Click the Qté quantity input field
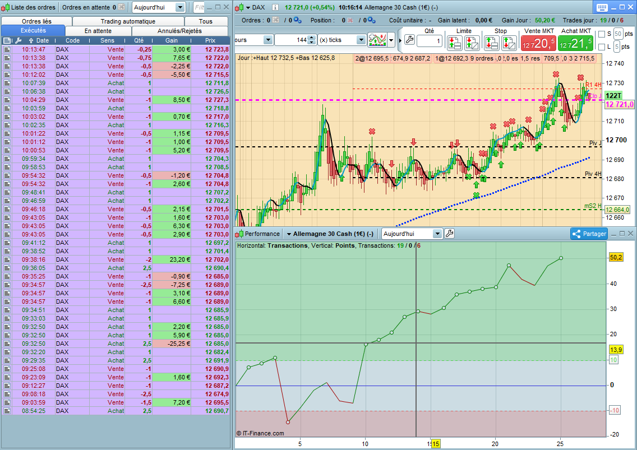This screenshot has width=637, height=450. coord(430,41)
